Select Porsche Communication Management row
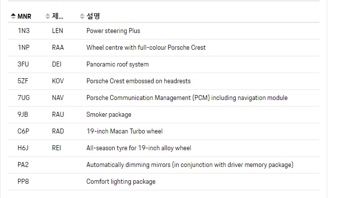Screen dimensions: 343x198 (x=163, y=98)
